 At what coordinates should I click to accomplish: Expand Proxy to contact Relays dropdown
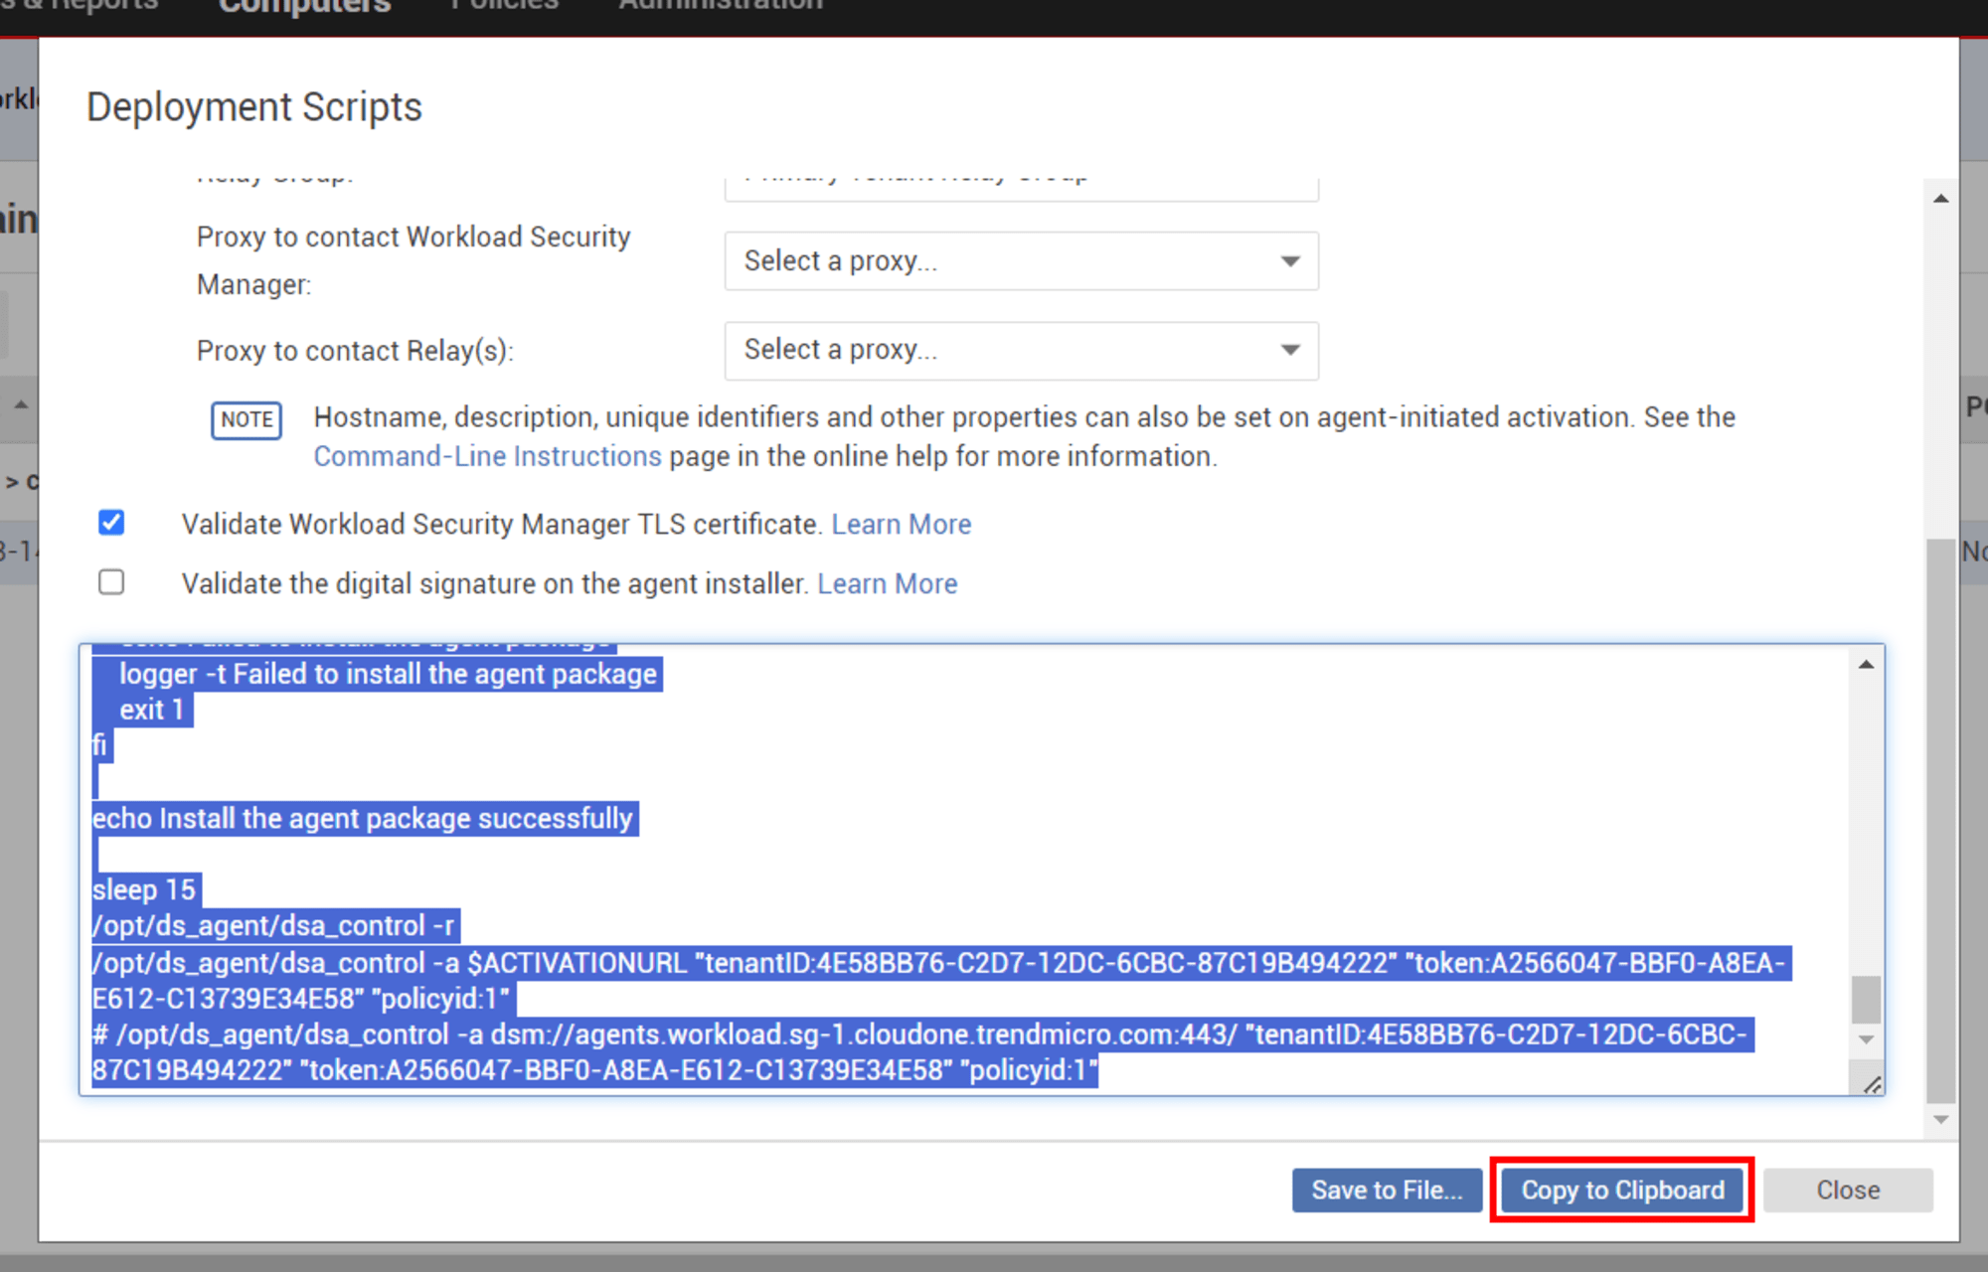[1282, 351]
